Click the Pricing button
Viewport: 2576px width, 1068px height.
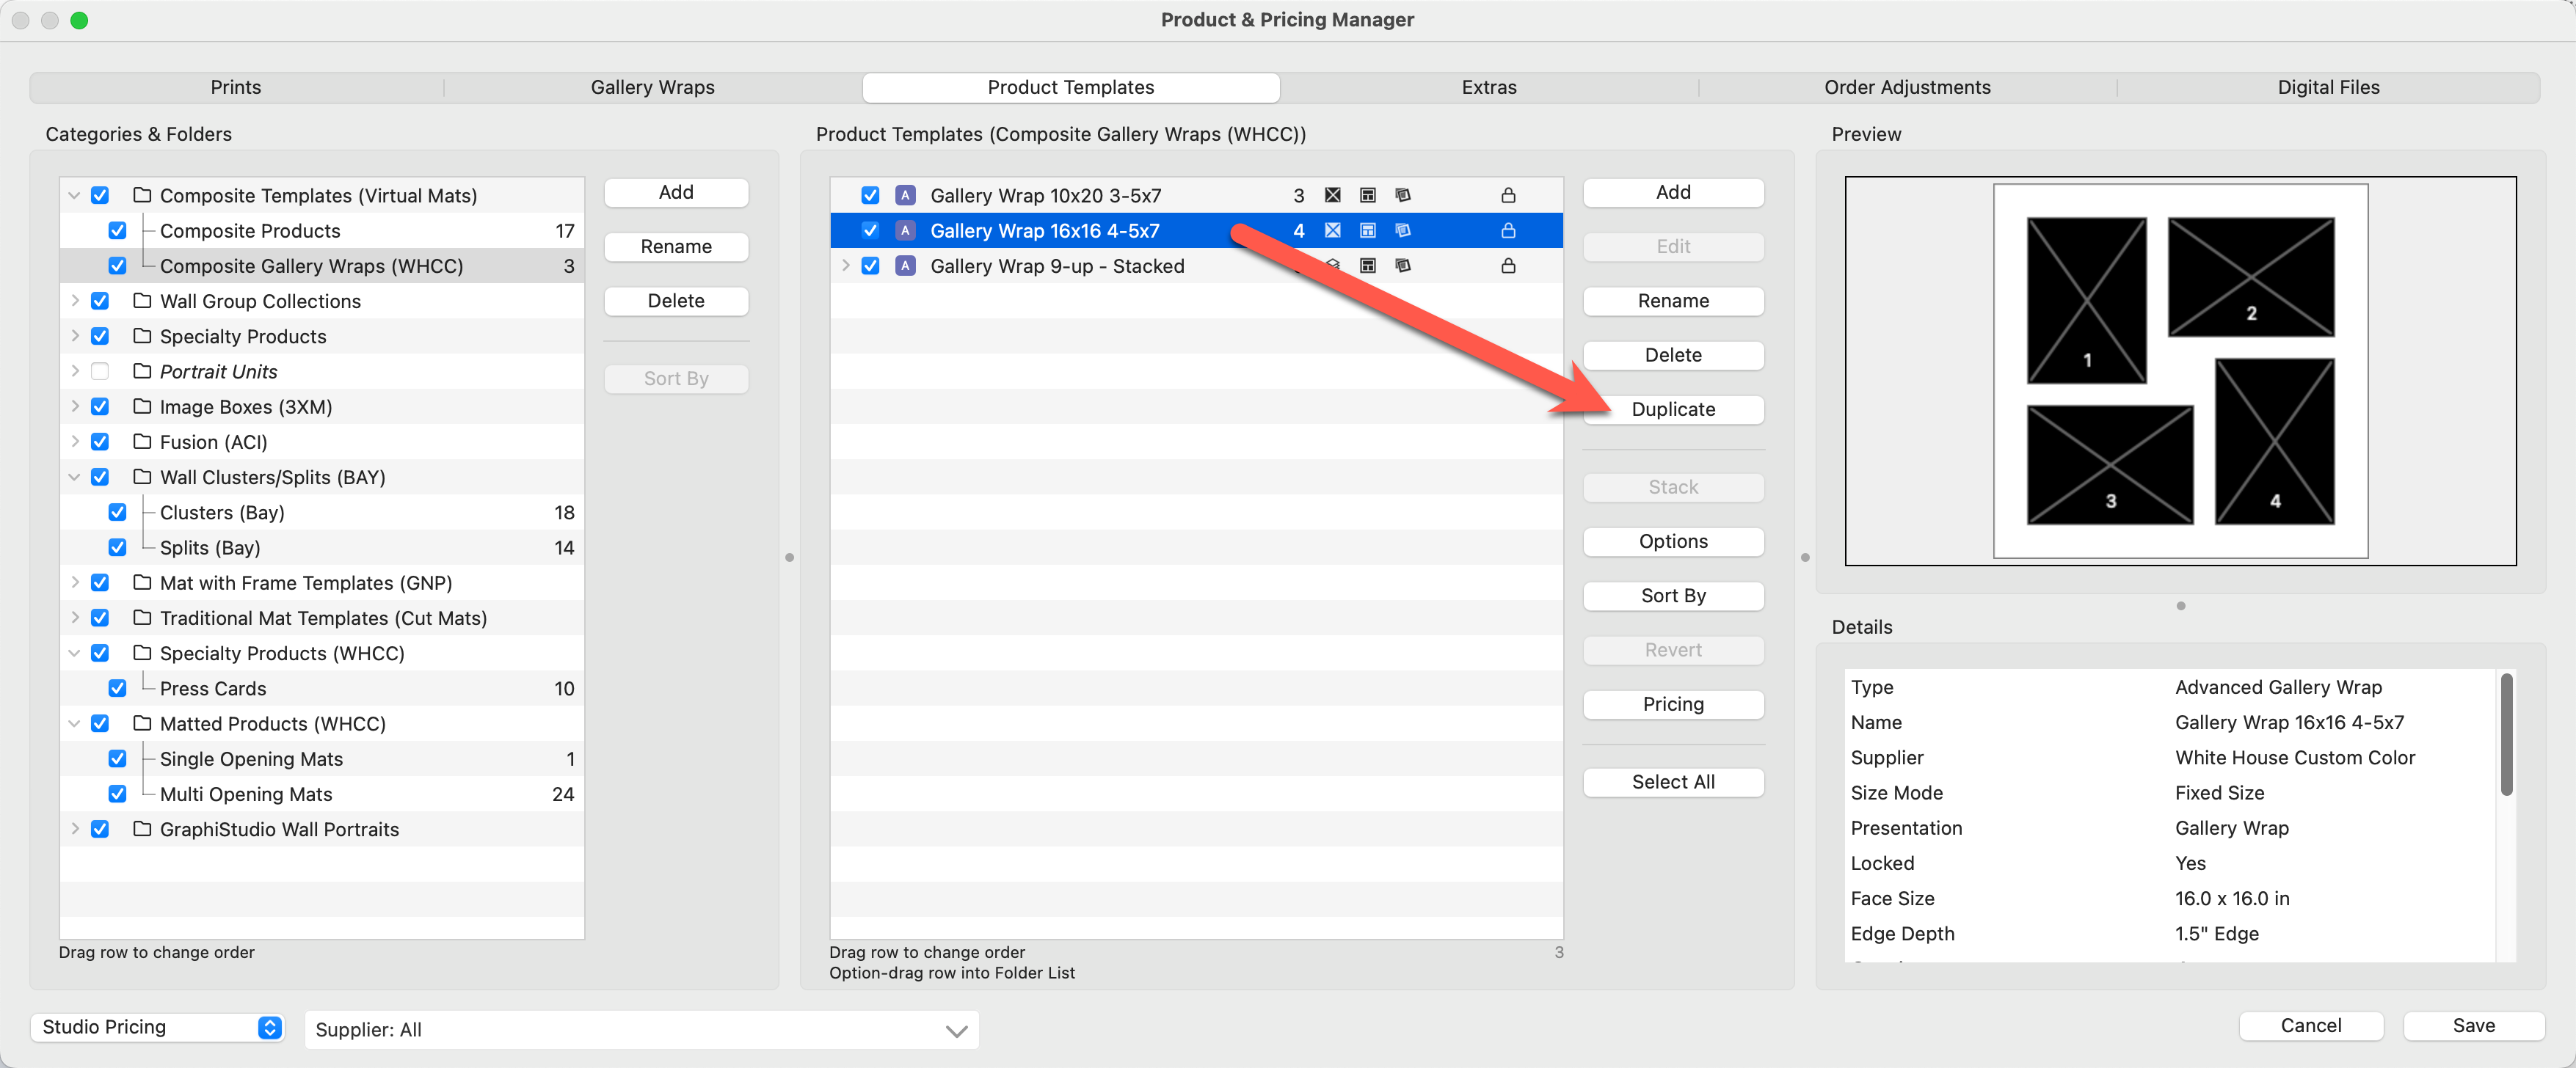point(1672,703)
